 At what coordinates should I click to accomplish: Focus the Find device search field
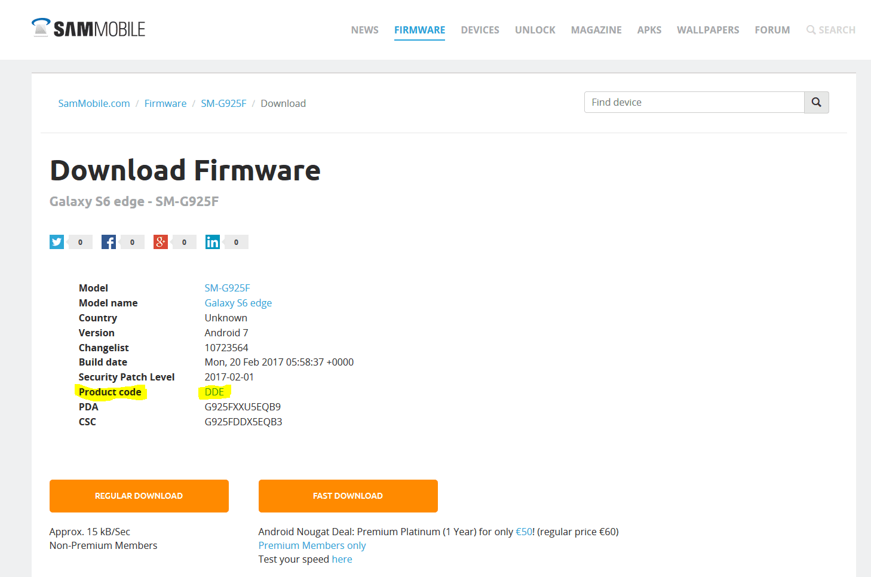click(694, 102)
